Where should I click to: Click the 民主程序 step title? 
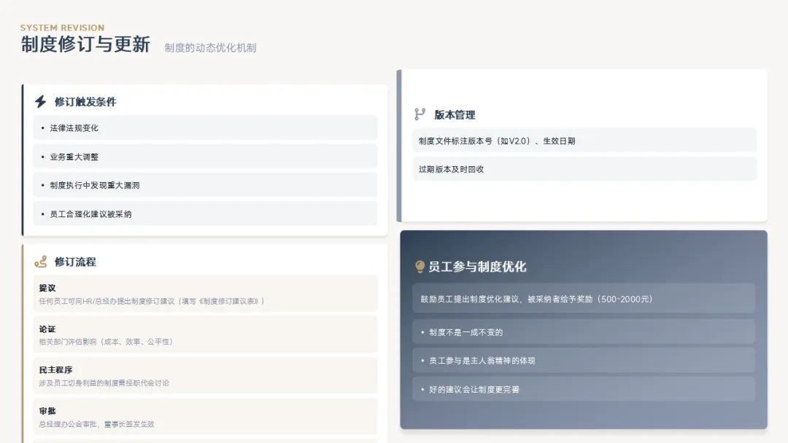[55, 369]
